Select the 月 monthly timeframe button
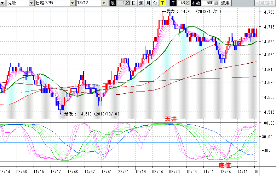Screen dimensions: 276x176 (148, 3)
